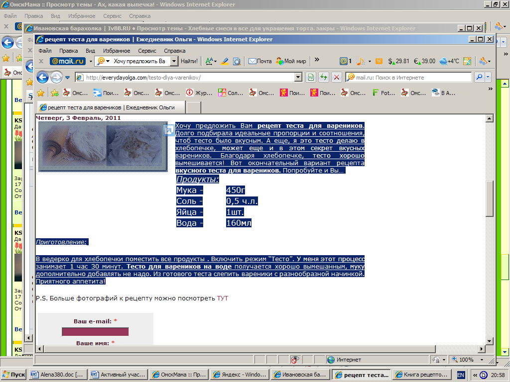Viewport: 510px width, 382px height.
Task: Click the EN language indicator
Action: tap(461, 375)
